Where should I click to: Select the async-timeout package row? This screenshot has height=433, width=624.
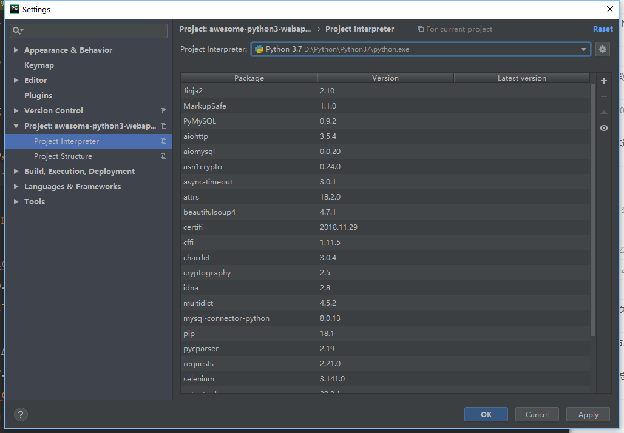click(385, 182)
